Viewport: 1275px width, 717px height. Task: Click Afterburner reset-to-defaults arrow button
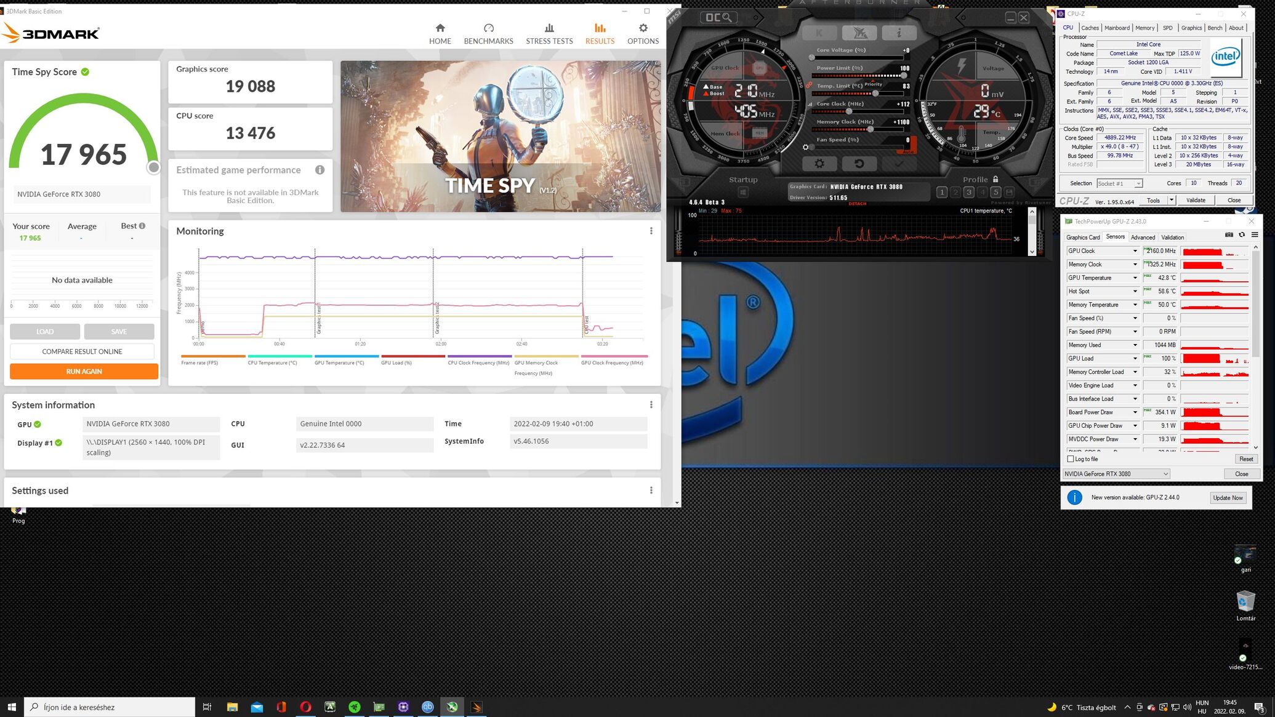[x=859, y=164]
